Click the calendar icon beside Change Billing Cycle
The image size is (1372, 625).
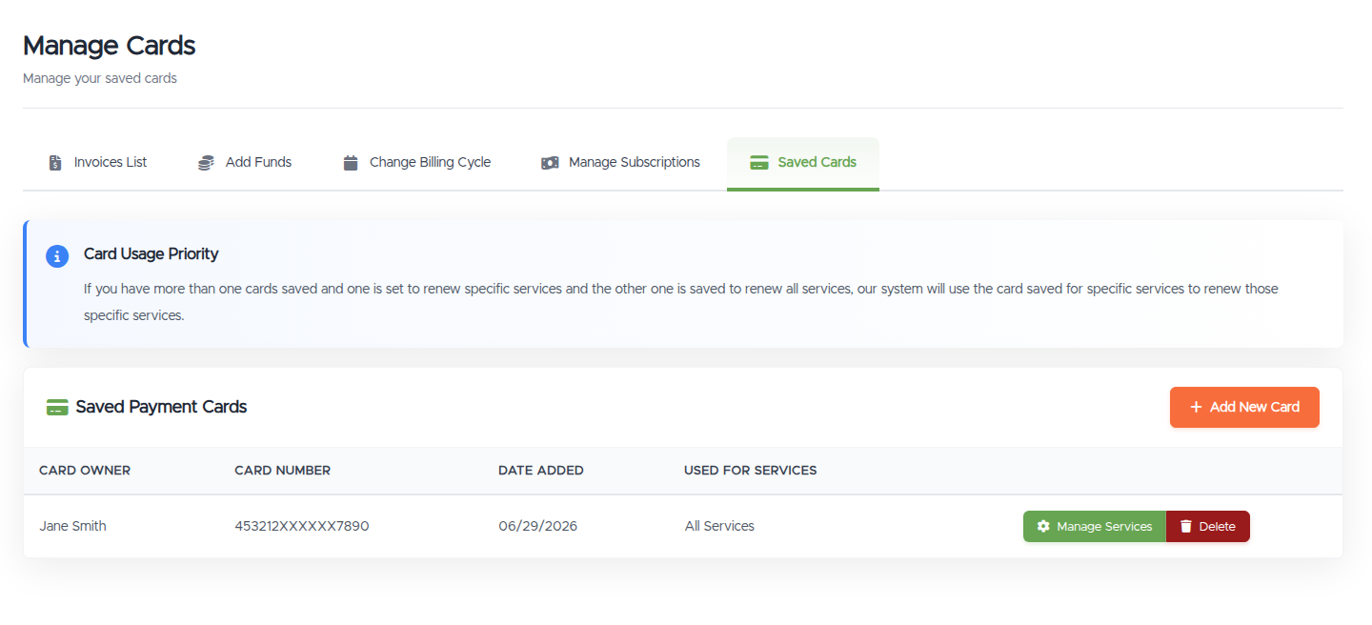click(x=351, y=163)
